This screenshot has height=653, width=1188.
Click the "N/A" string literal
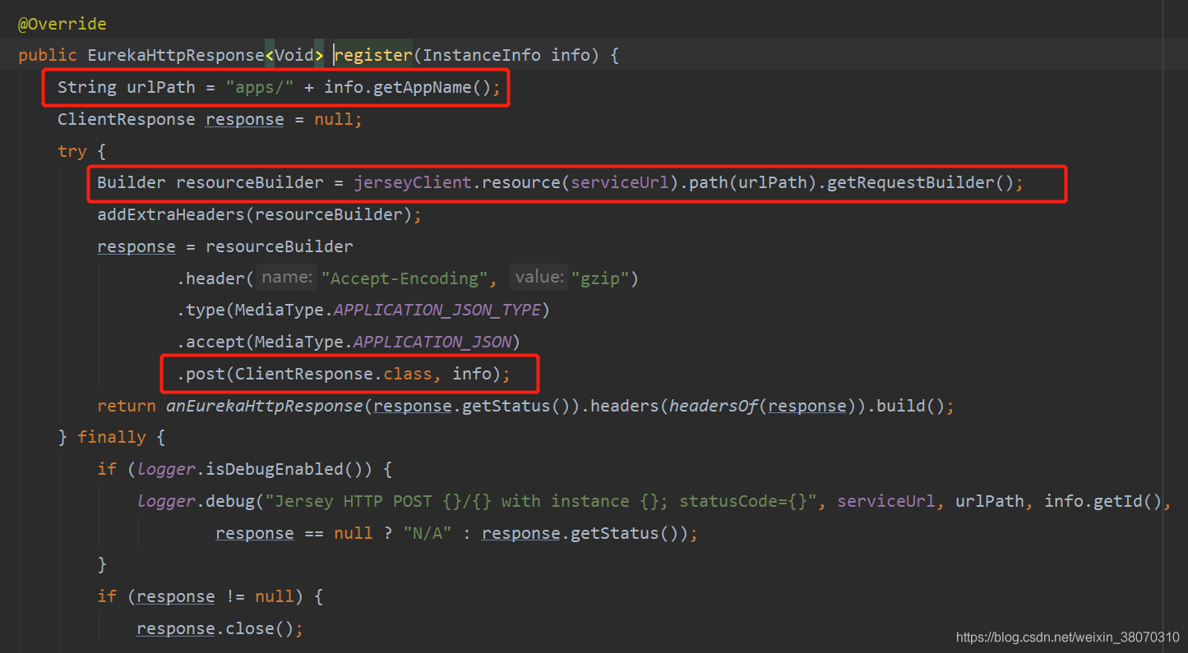coord(428,533)
